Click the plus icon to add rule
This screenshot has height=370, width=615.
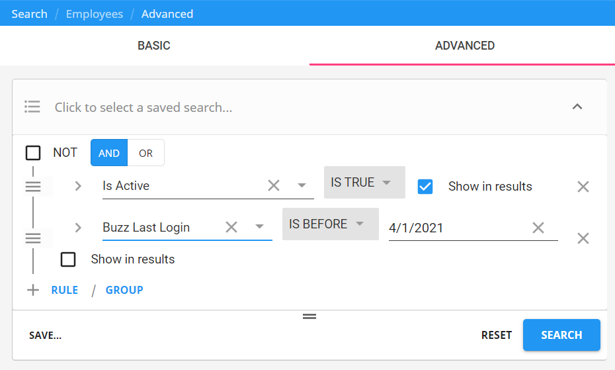[33, 291]
